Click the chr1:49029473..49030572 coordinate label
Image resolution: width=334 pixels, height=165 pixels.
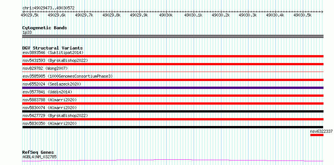point(48,8)
